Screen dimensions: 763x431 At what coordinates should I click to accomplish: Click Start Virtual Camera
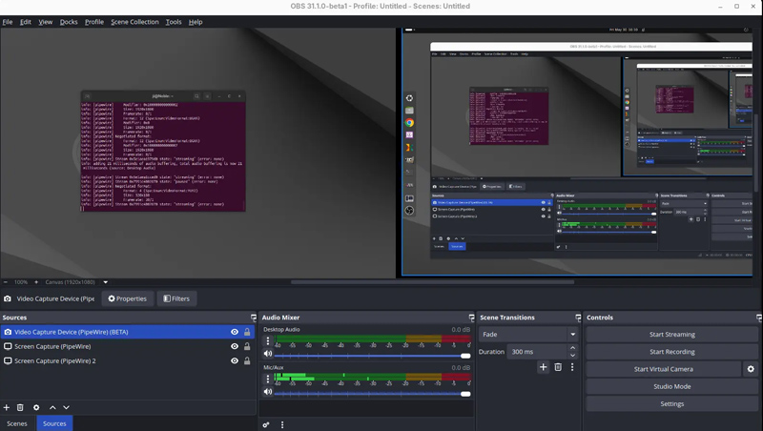coord(663,369)
